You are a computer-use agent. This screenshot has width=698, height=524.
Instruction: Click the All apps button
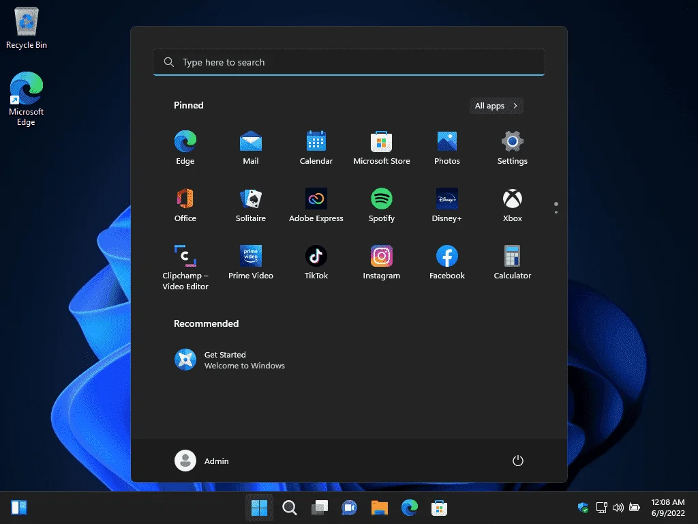[x=496, y=106]
